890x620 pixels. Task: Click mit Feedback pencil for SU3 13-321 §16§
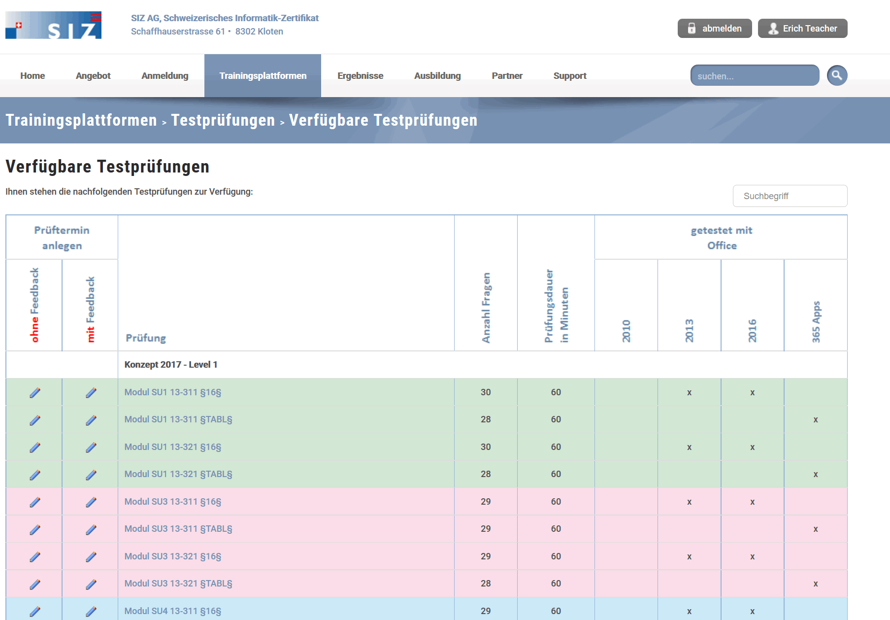click(x=91, y=557)
